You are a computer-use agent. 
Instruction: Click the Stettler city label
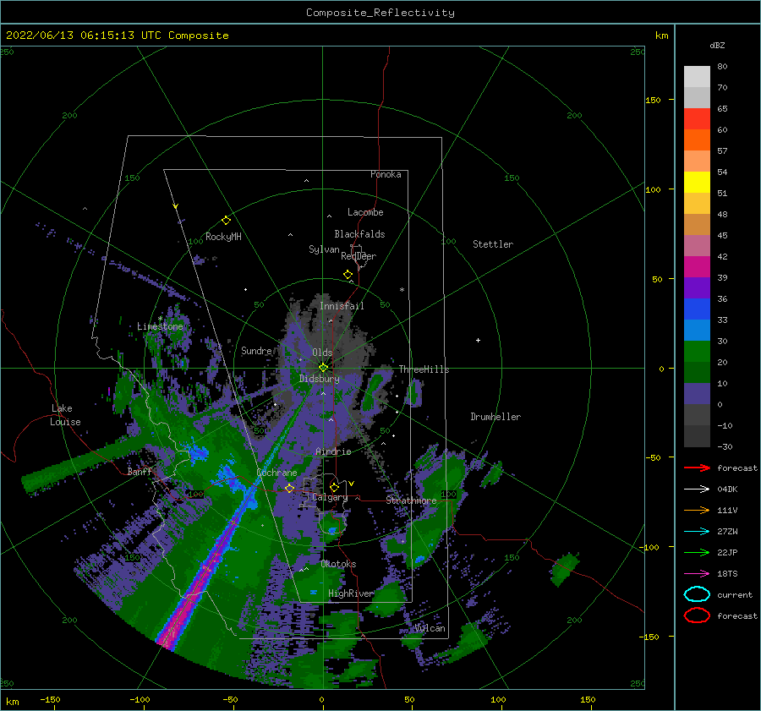tap(493, 244)
